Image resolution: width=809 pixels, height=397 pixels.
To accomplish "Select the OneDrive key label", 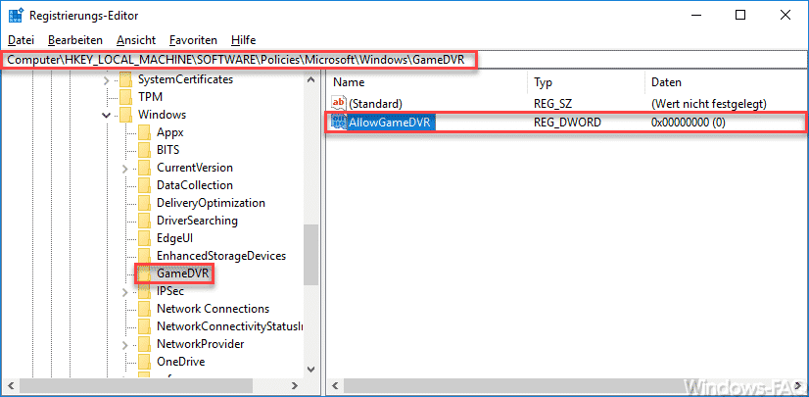I will 181,362.
